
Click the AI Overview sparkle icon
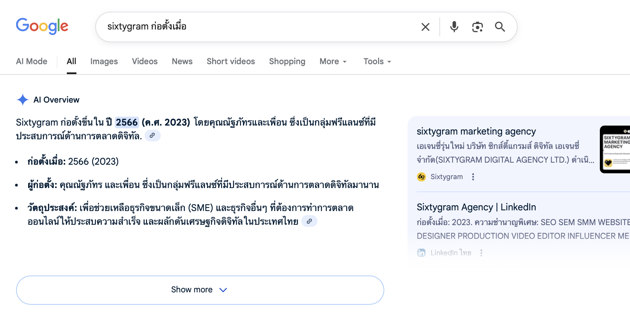[23, 100]
